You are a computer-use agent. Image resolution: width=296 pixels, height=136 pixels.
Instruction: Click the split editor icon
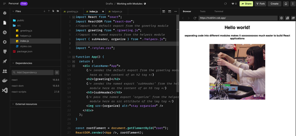point(164,12)
